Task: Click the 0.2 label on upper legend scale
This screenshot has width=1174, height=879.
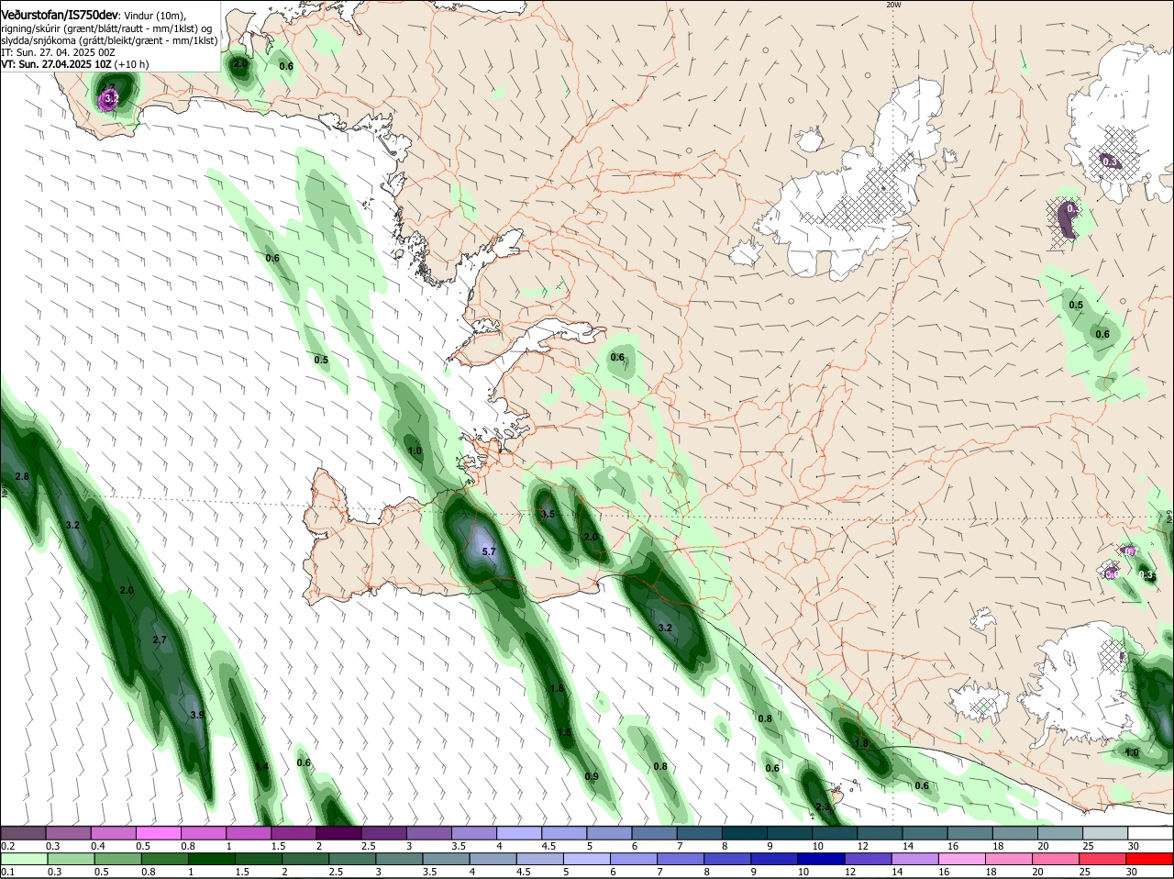Action: [7, 846]
